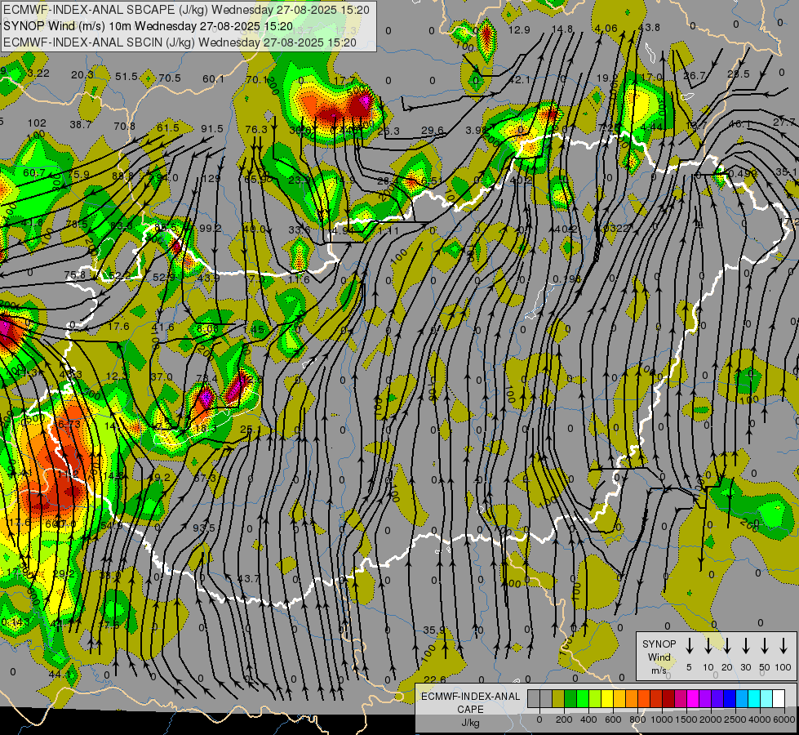The image size is (799, 735).
Task: Click the 5 m/s wind arrow in the legend
Action: [689, 646]
